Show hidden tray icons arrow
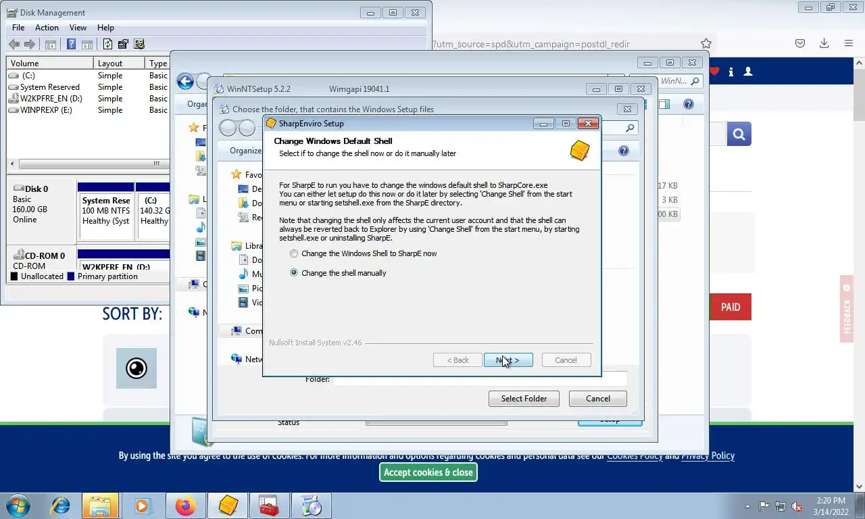The height and width of the screenshot is (519, 865). click(747, 506)
